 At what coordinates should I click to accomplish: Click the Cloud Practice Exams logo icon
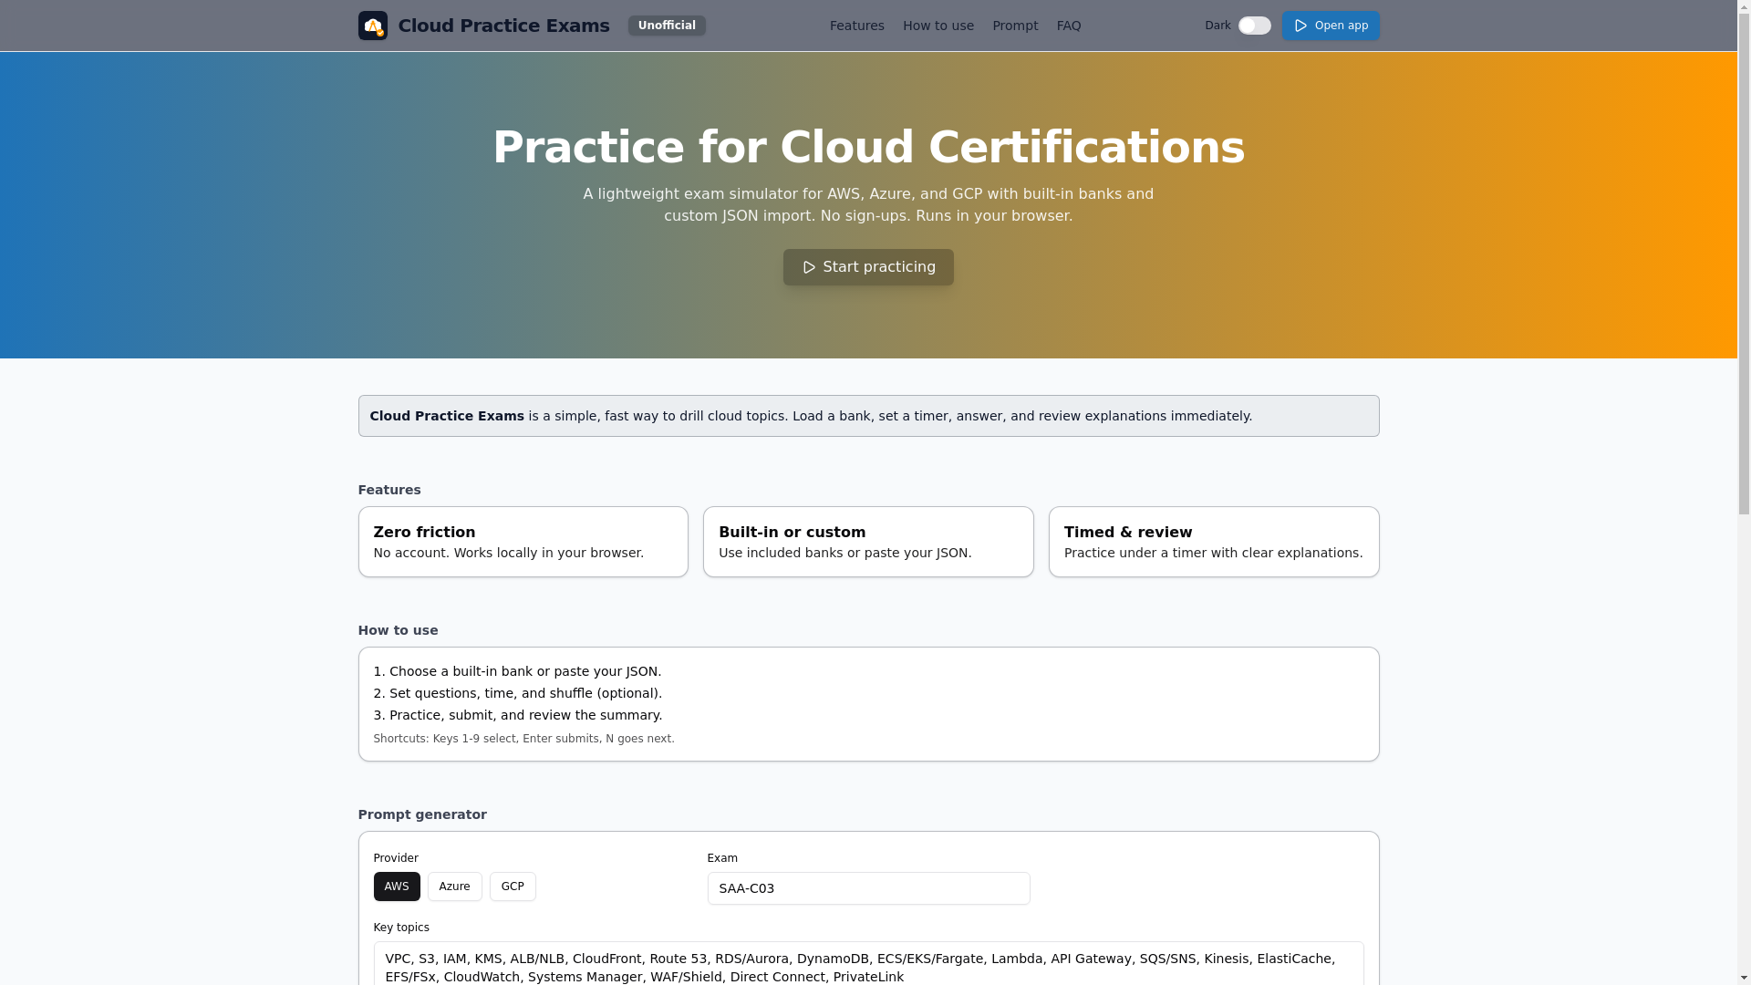[x=372, y=26]
